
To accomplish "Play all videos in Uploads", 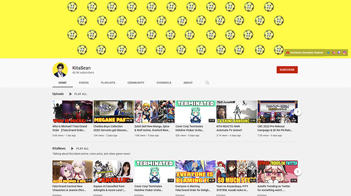I will click(78, 94).
